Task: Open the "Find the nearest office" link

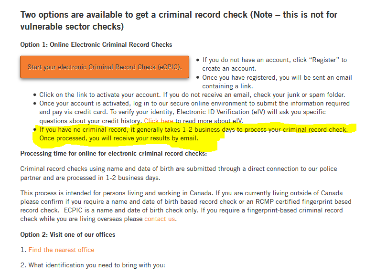Action: pyautogui.click(x=61, y=250)
